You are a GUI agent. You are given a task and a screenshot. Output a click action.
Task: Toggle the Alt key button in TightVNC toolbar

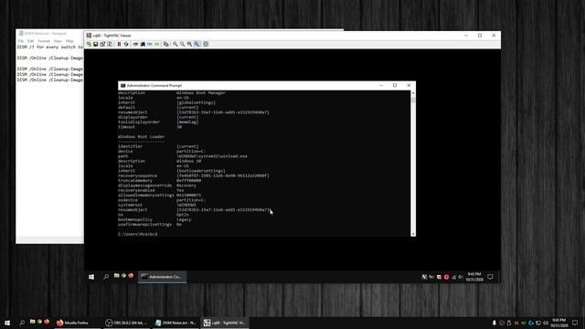pyautogui.click(x=156, y=44)
